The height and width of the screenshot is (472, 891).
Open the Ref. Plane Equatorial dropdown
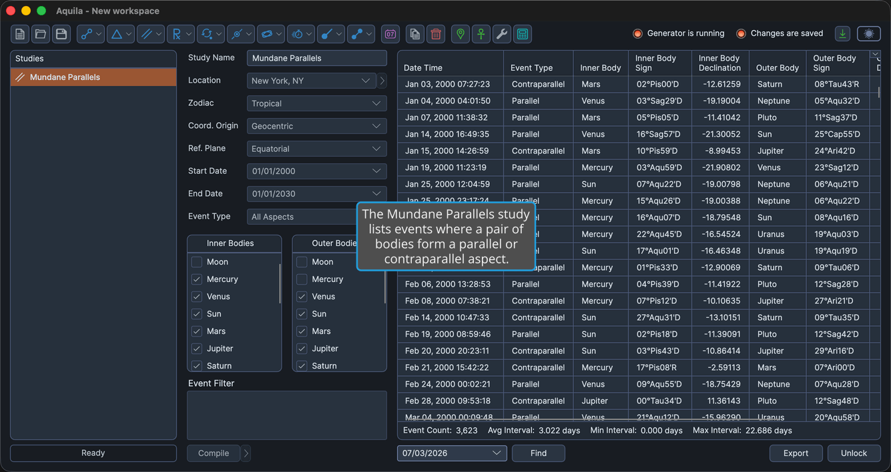(x=316, y=149)
